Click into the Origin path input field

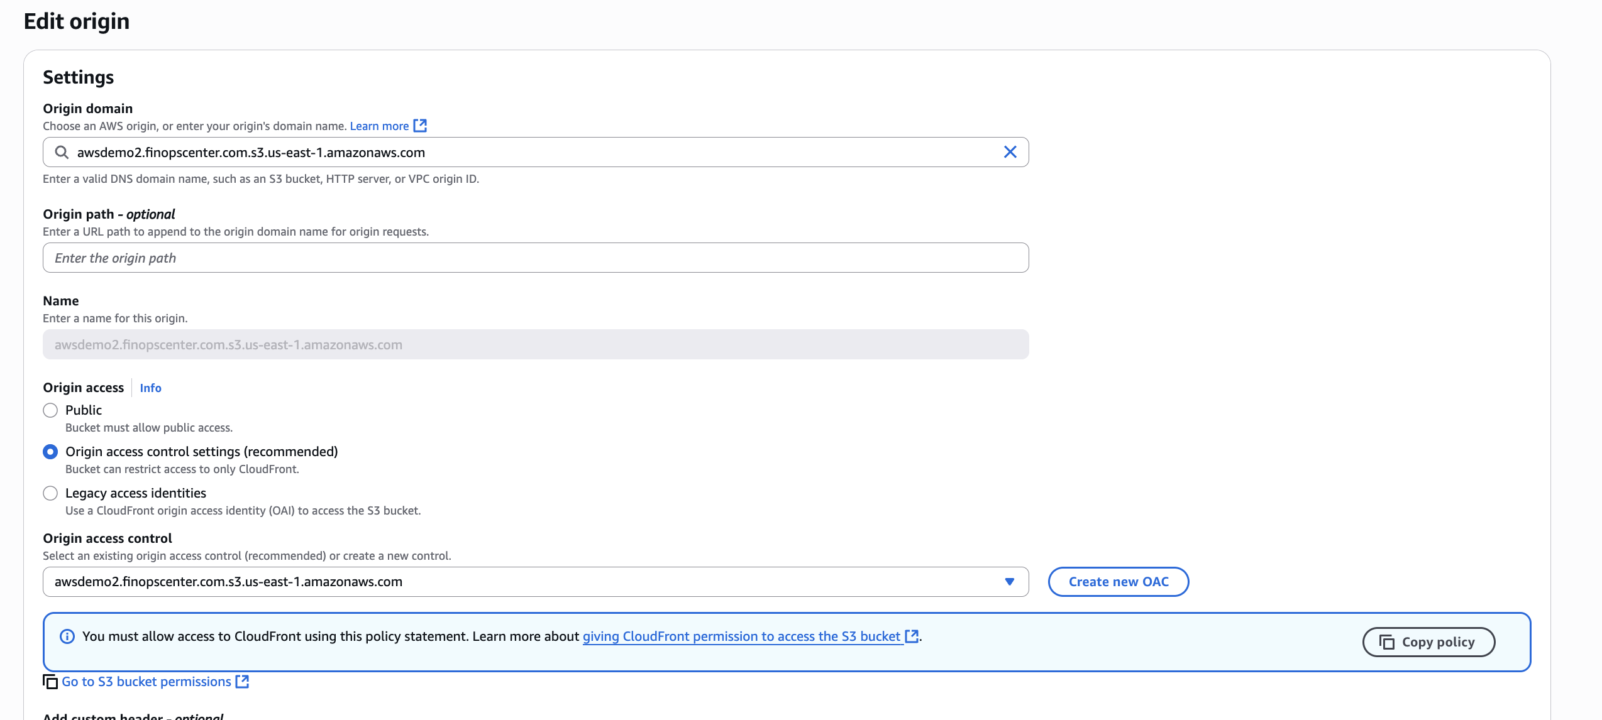[x=536, y=258]
